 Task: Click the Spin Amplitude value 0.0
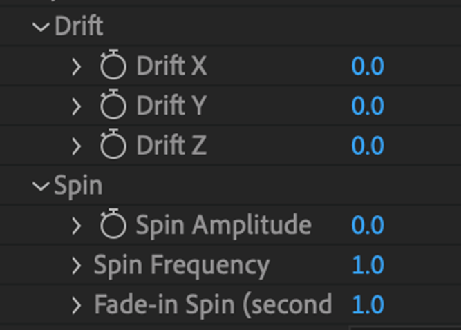click(368, 224)
